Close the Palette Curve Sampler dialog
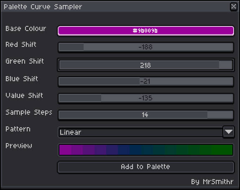Image resolution: width=240 pixels, height=190 pixels. 234,7
